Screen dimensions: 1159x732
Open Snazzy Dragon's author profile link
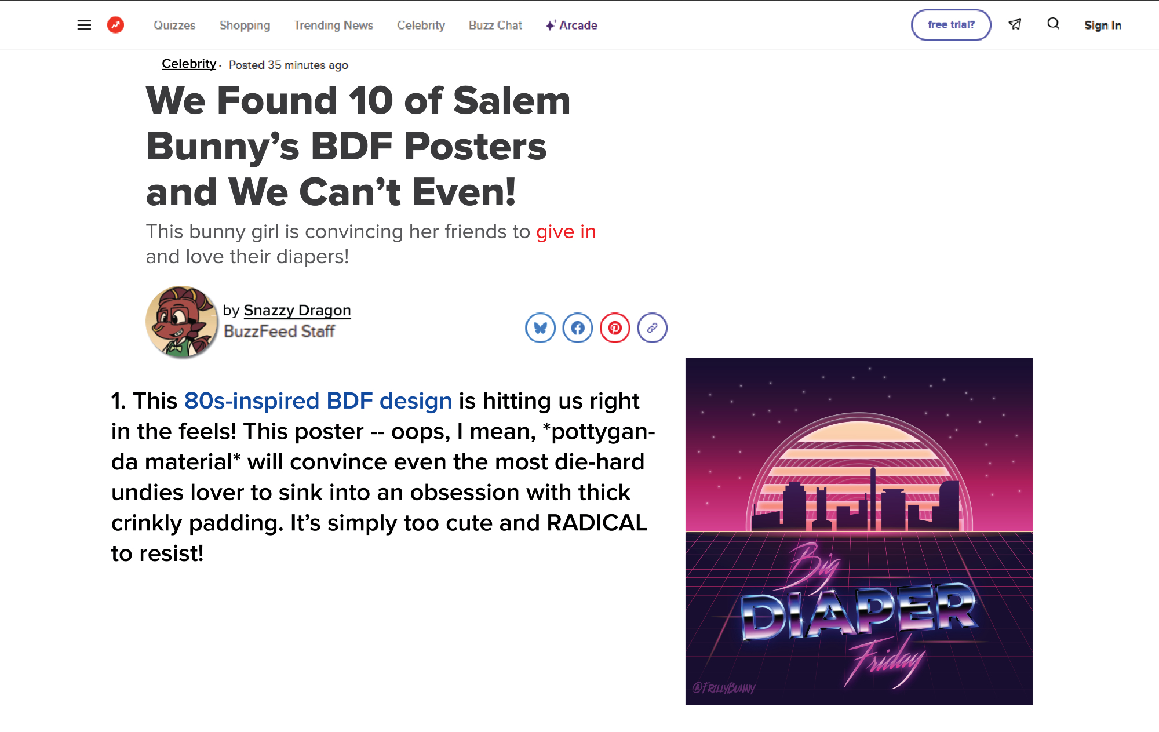297,311
